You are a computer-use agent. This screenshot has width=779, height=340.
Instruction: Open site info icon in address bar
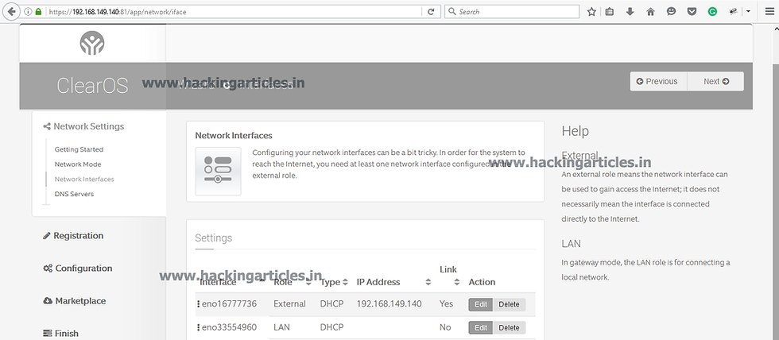[28, 11]
